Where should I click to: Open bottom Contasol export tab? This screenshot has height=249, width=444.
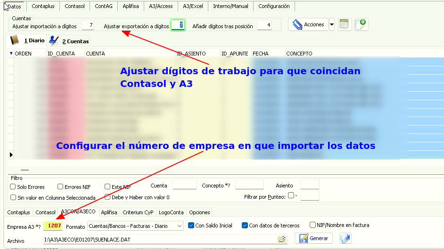pos(45,212)
